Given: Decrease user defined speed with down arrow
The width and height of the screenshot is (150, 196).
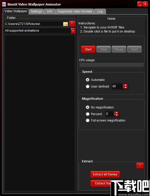Looking at the screenshot, I should 125,88.
